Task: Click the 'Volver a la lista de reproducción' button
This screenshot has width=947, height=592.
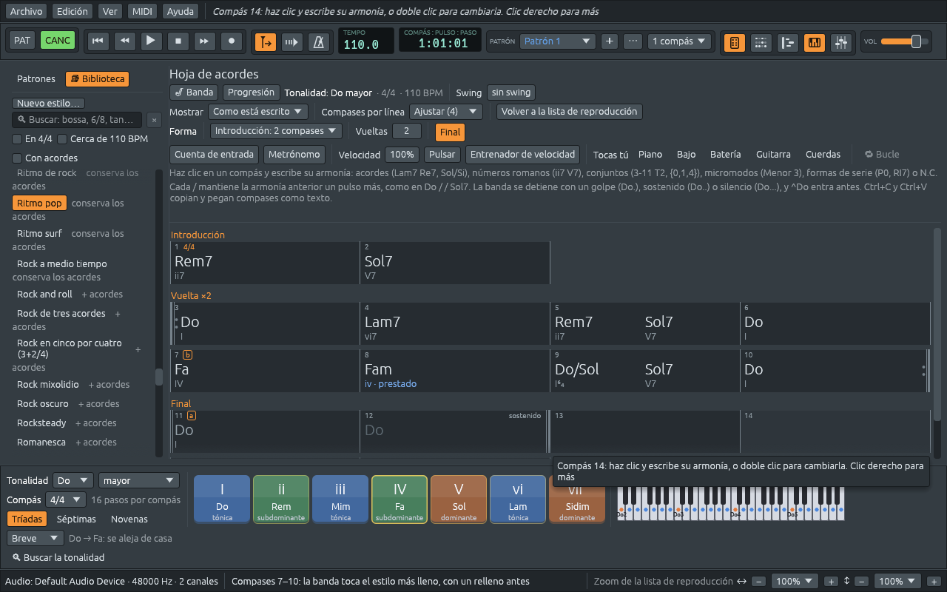Action: pyautogui.click(x=570, y=112)
